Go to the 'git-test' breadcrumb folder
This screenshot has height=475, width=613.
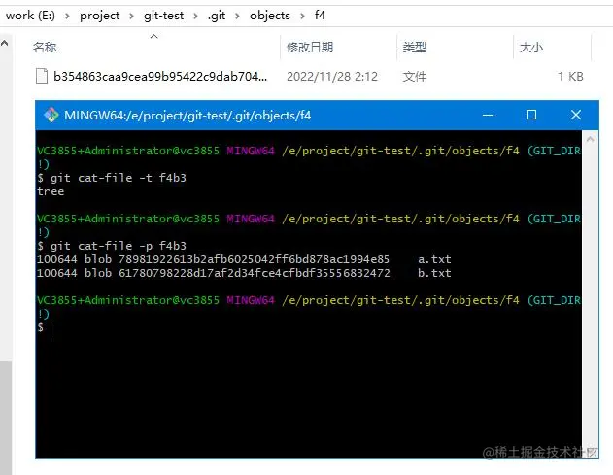pyautogui.click(x=163, y=16)
